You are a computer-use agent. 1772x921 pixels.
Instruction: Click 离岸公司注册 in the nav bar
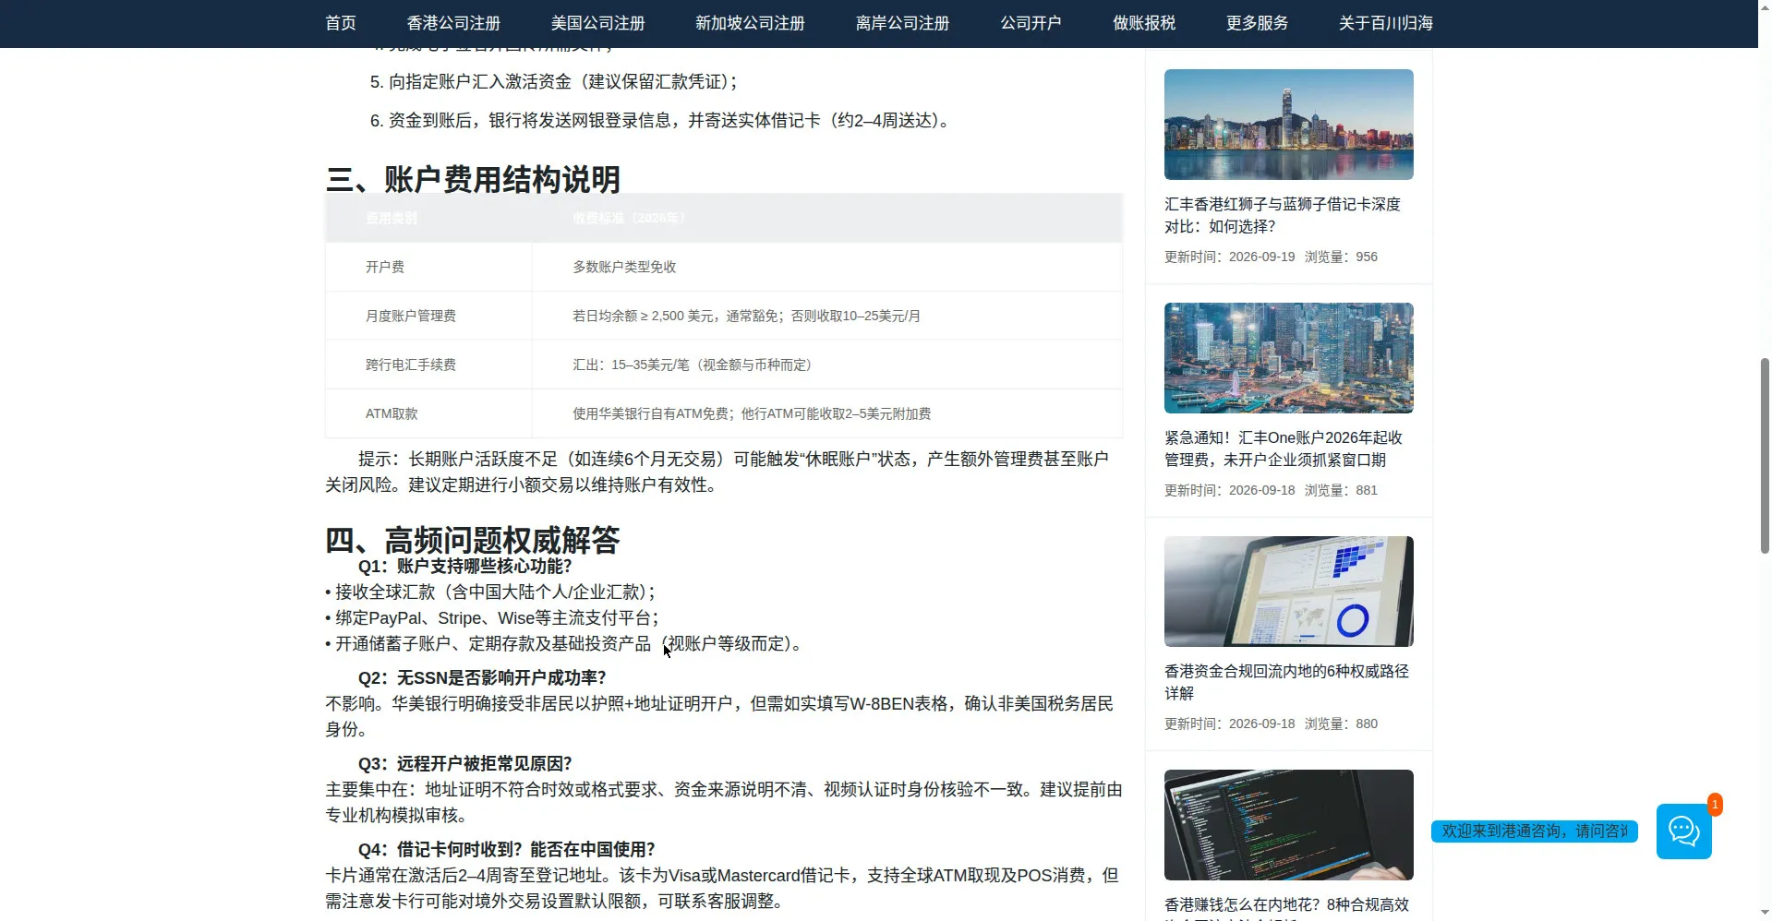902,23
